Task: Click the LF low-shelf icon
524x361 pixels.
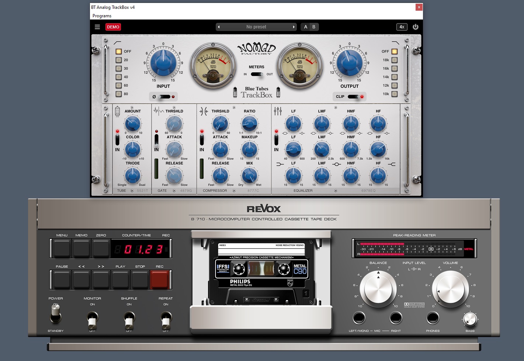Action: [x=280, y=164]
